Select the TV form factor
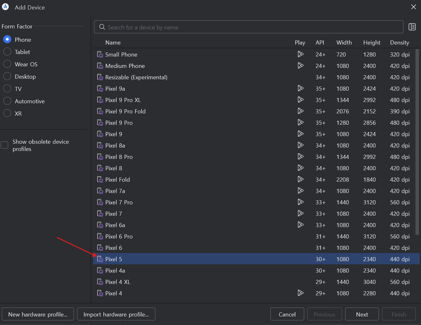This screenshot has height=325, width=421. (7, 89)
